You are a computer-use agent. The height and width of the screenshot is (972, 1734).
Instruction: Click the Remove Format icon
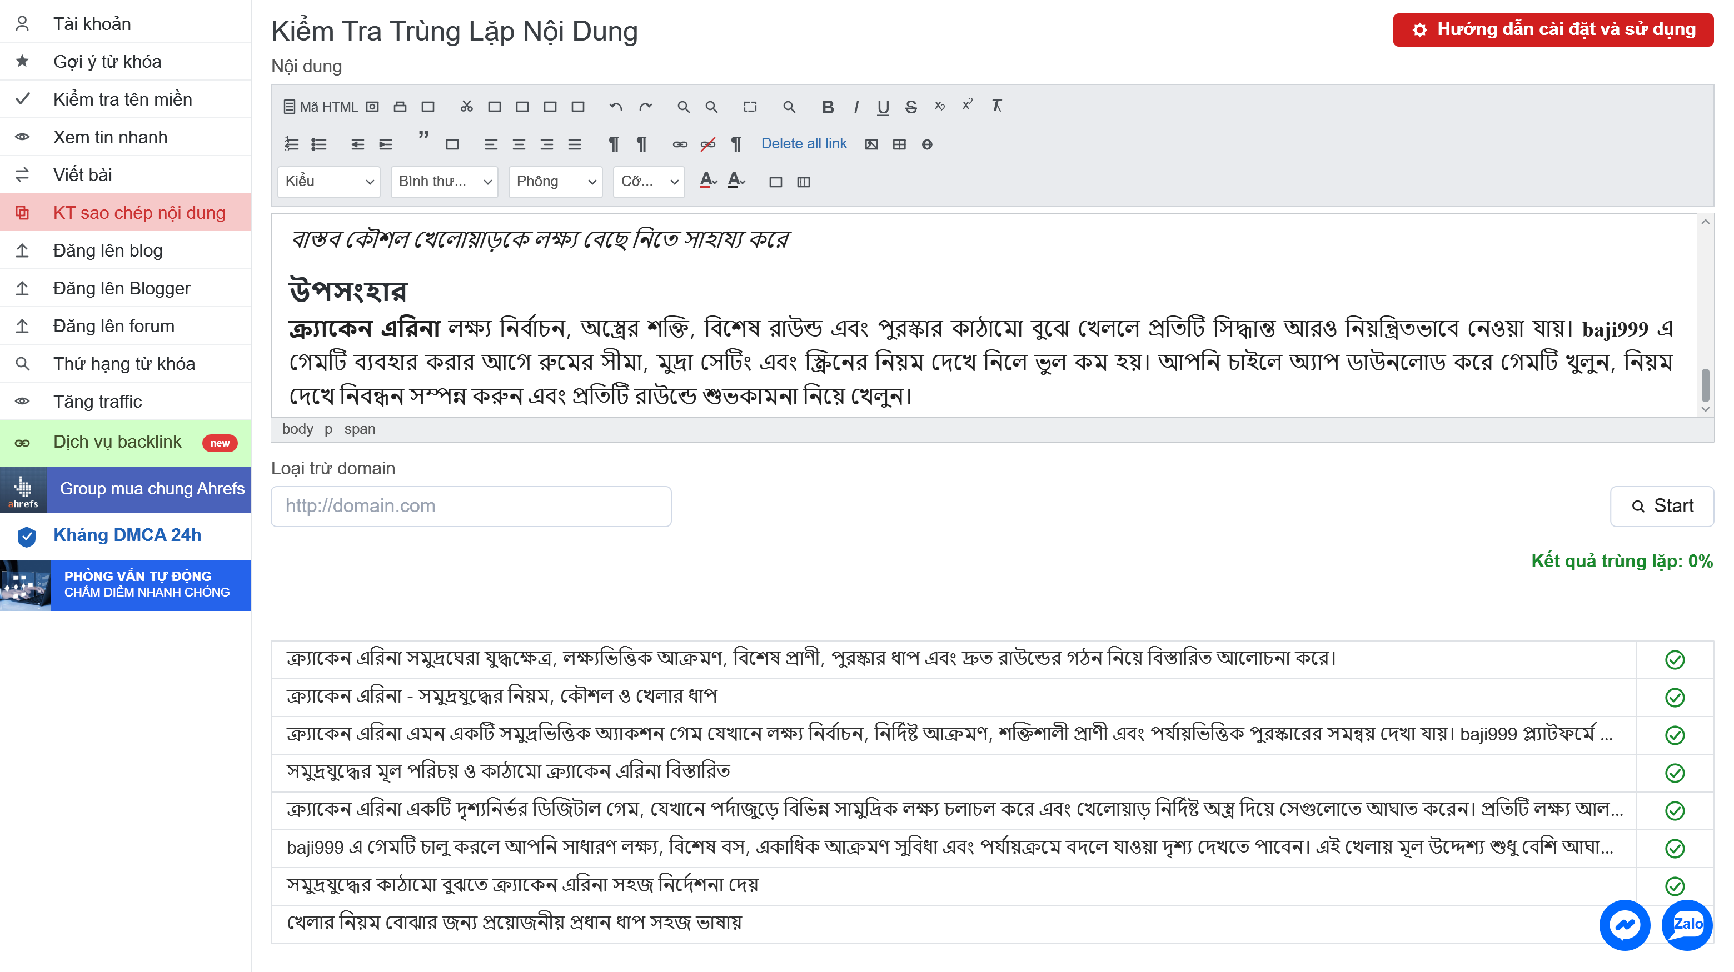[997, 106]
